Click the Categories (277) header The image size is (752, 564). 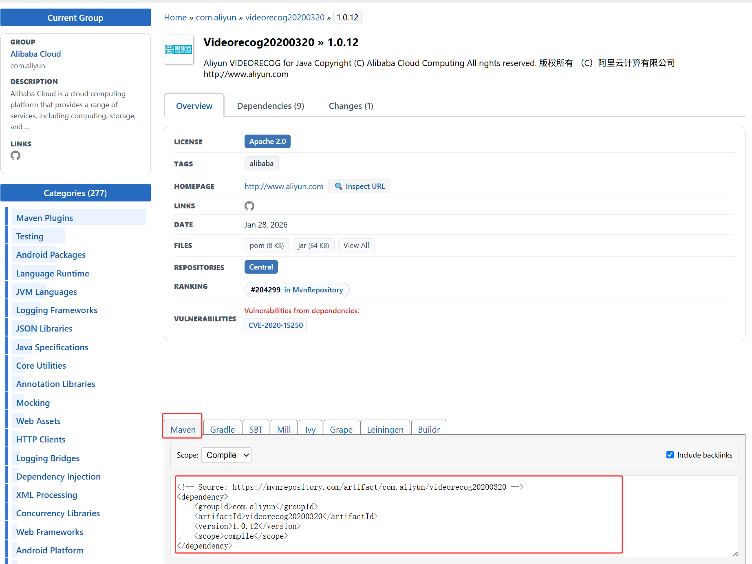75,193
